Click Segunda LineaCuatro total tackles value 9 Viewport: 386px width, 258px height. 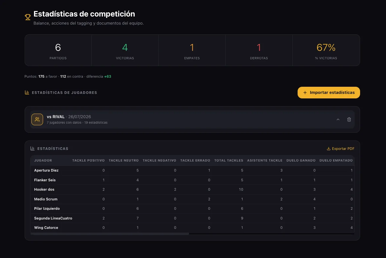242,218
